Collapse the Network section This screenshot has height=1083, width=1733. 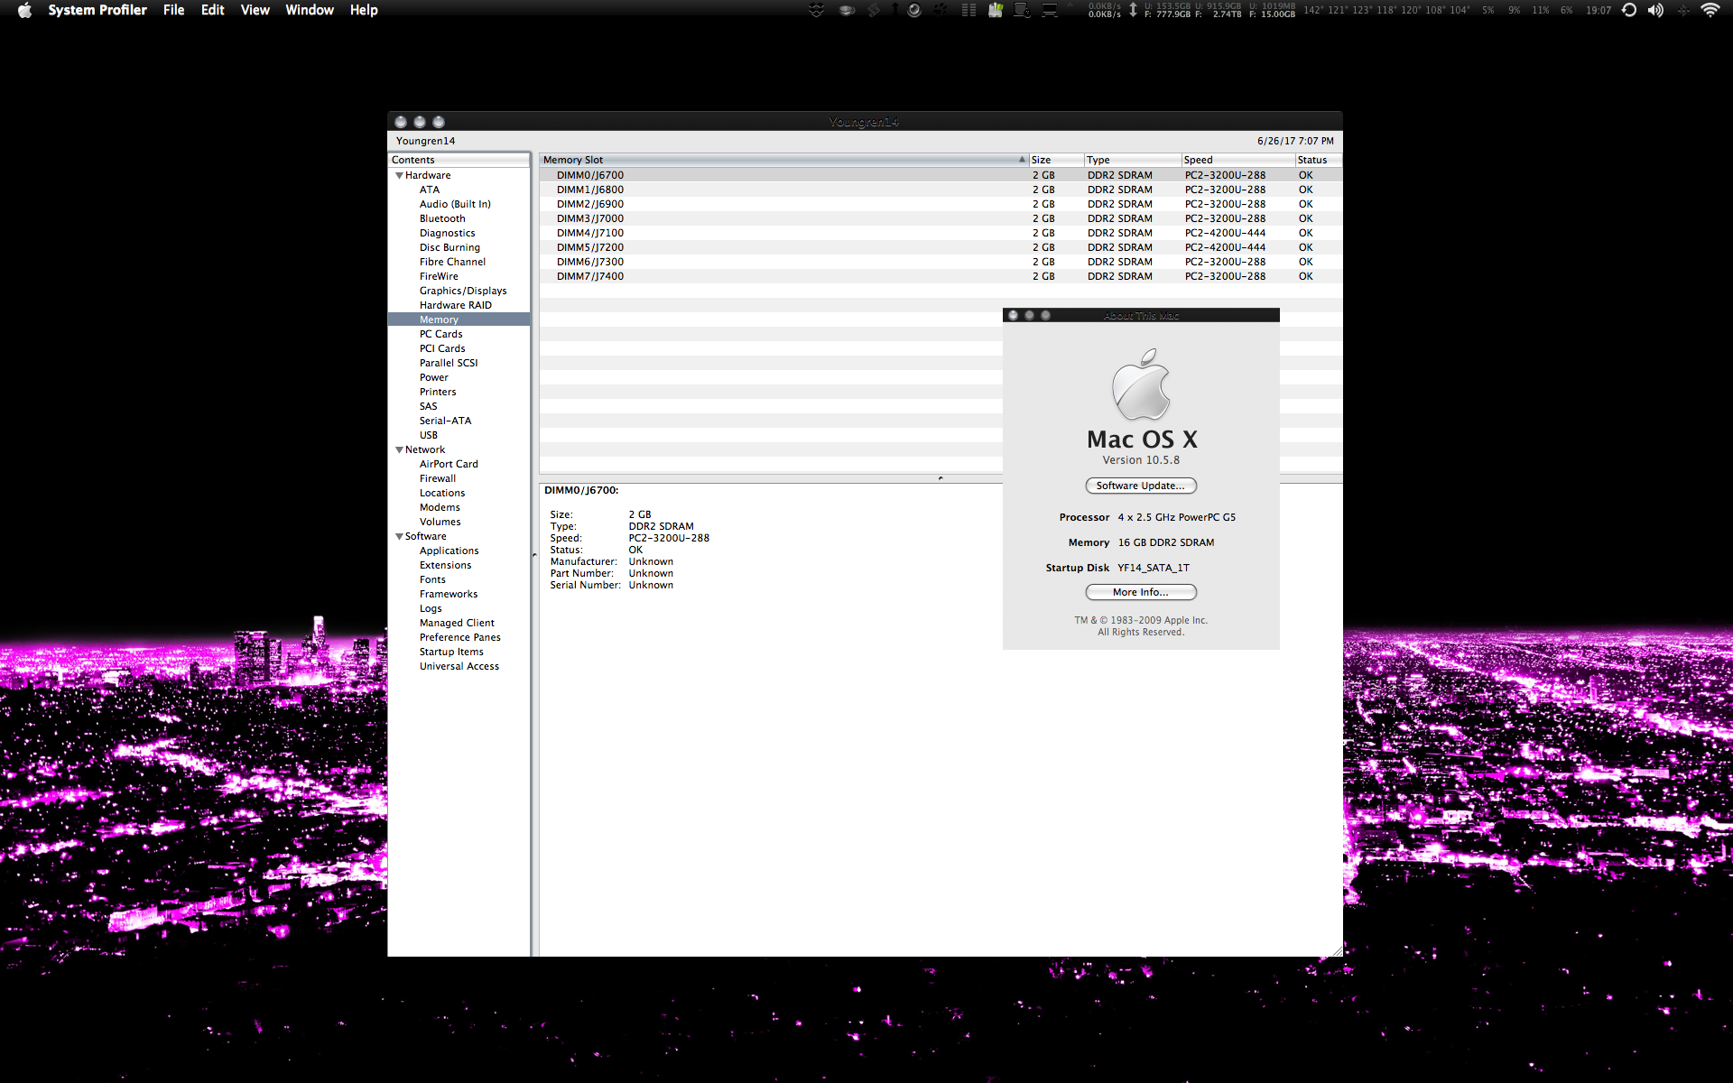[x=399, y=450]
